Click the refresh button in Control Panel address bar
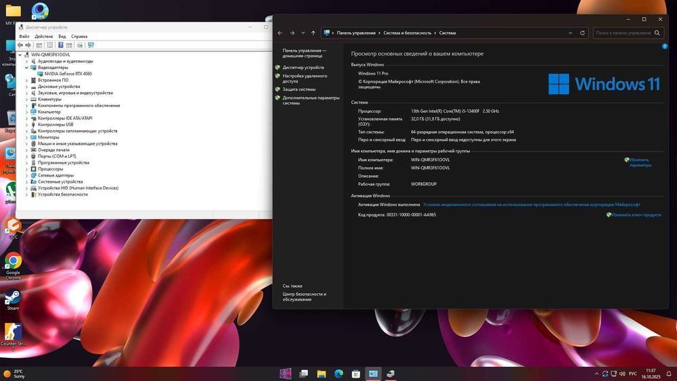677x381 pixels. [582, 32]
